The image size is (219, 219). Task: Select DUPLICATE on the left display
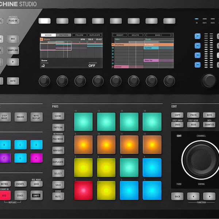(95, 35)
